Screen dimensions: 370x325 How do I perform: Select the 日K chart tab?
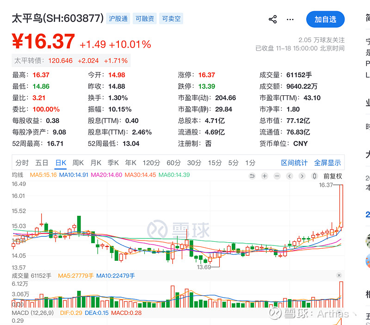click(x=61, y=163)
